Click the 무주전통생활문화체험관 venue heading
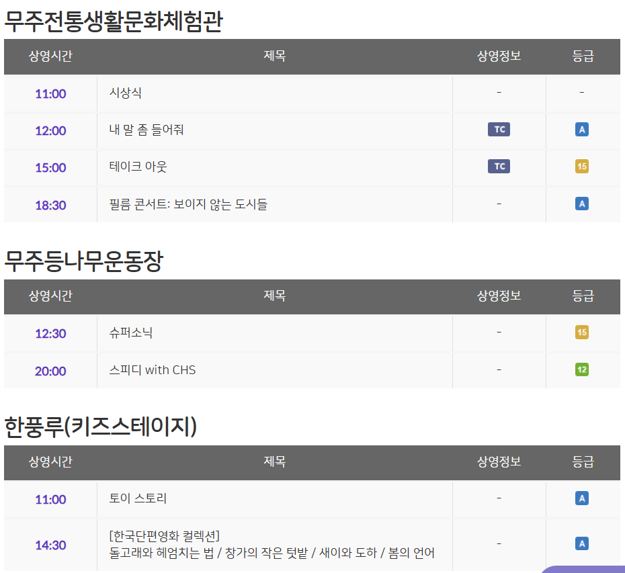625x573 pixels. pos(114,21)
